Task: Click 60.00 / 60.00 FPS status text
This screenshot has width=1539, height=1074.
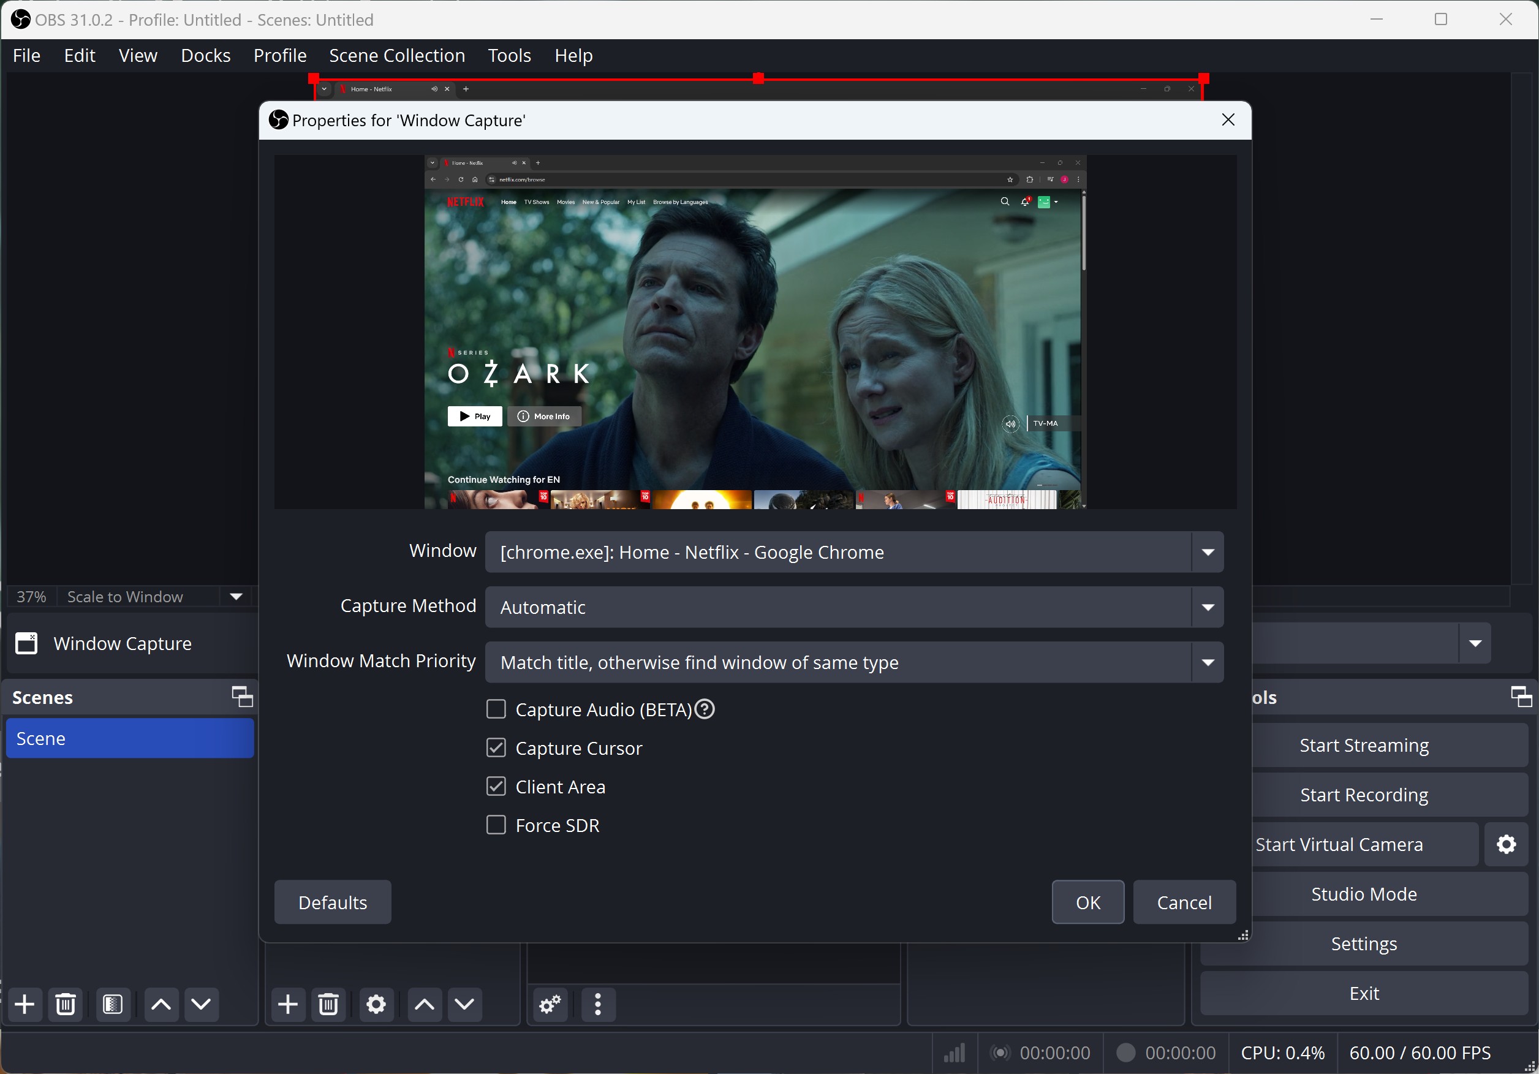Action: point(1420,1053)
